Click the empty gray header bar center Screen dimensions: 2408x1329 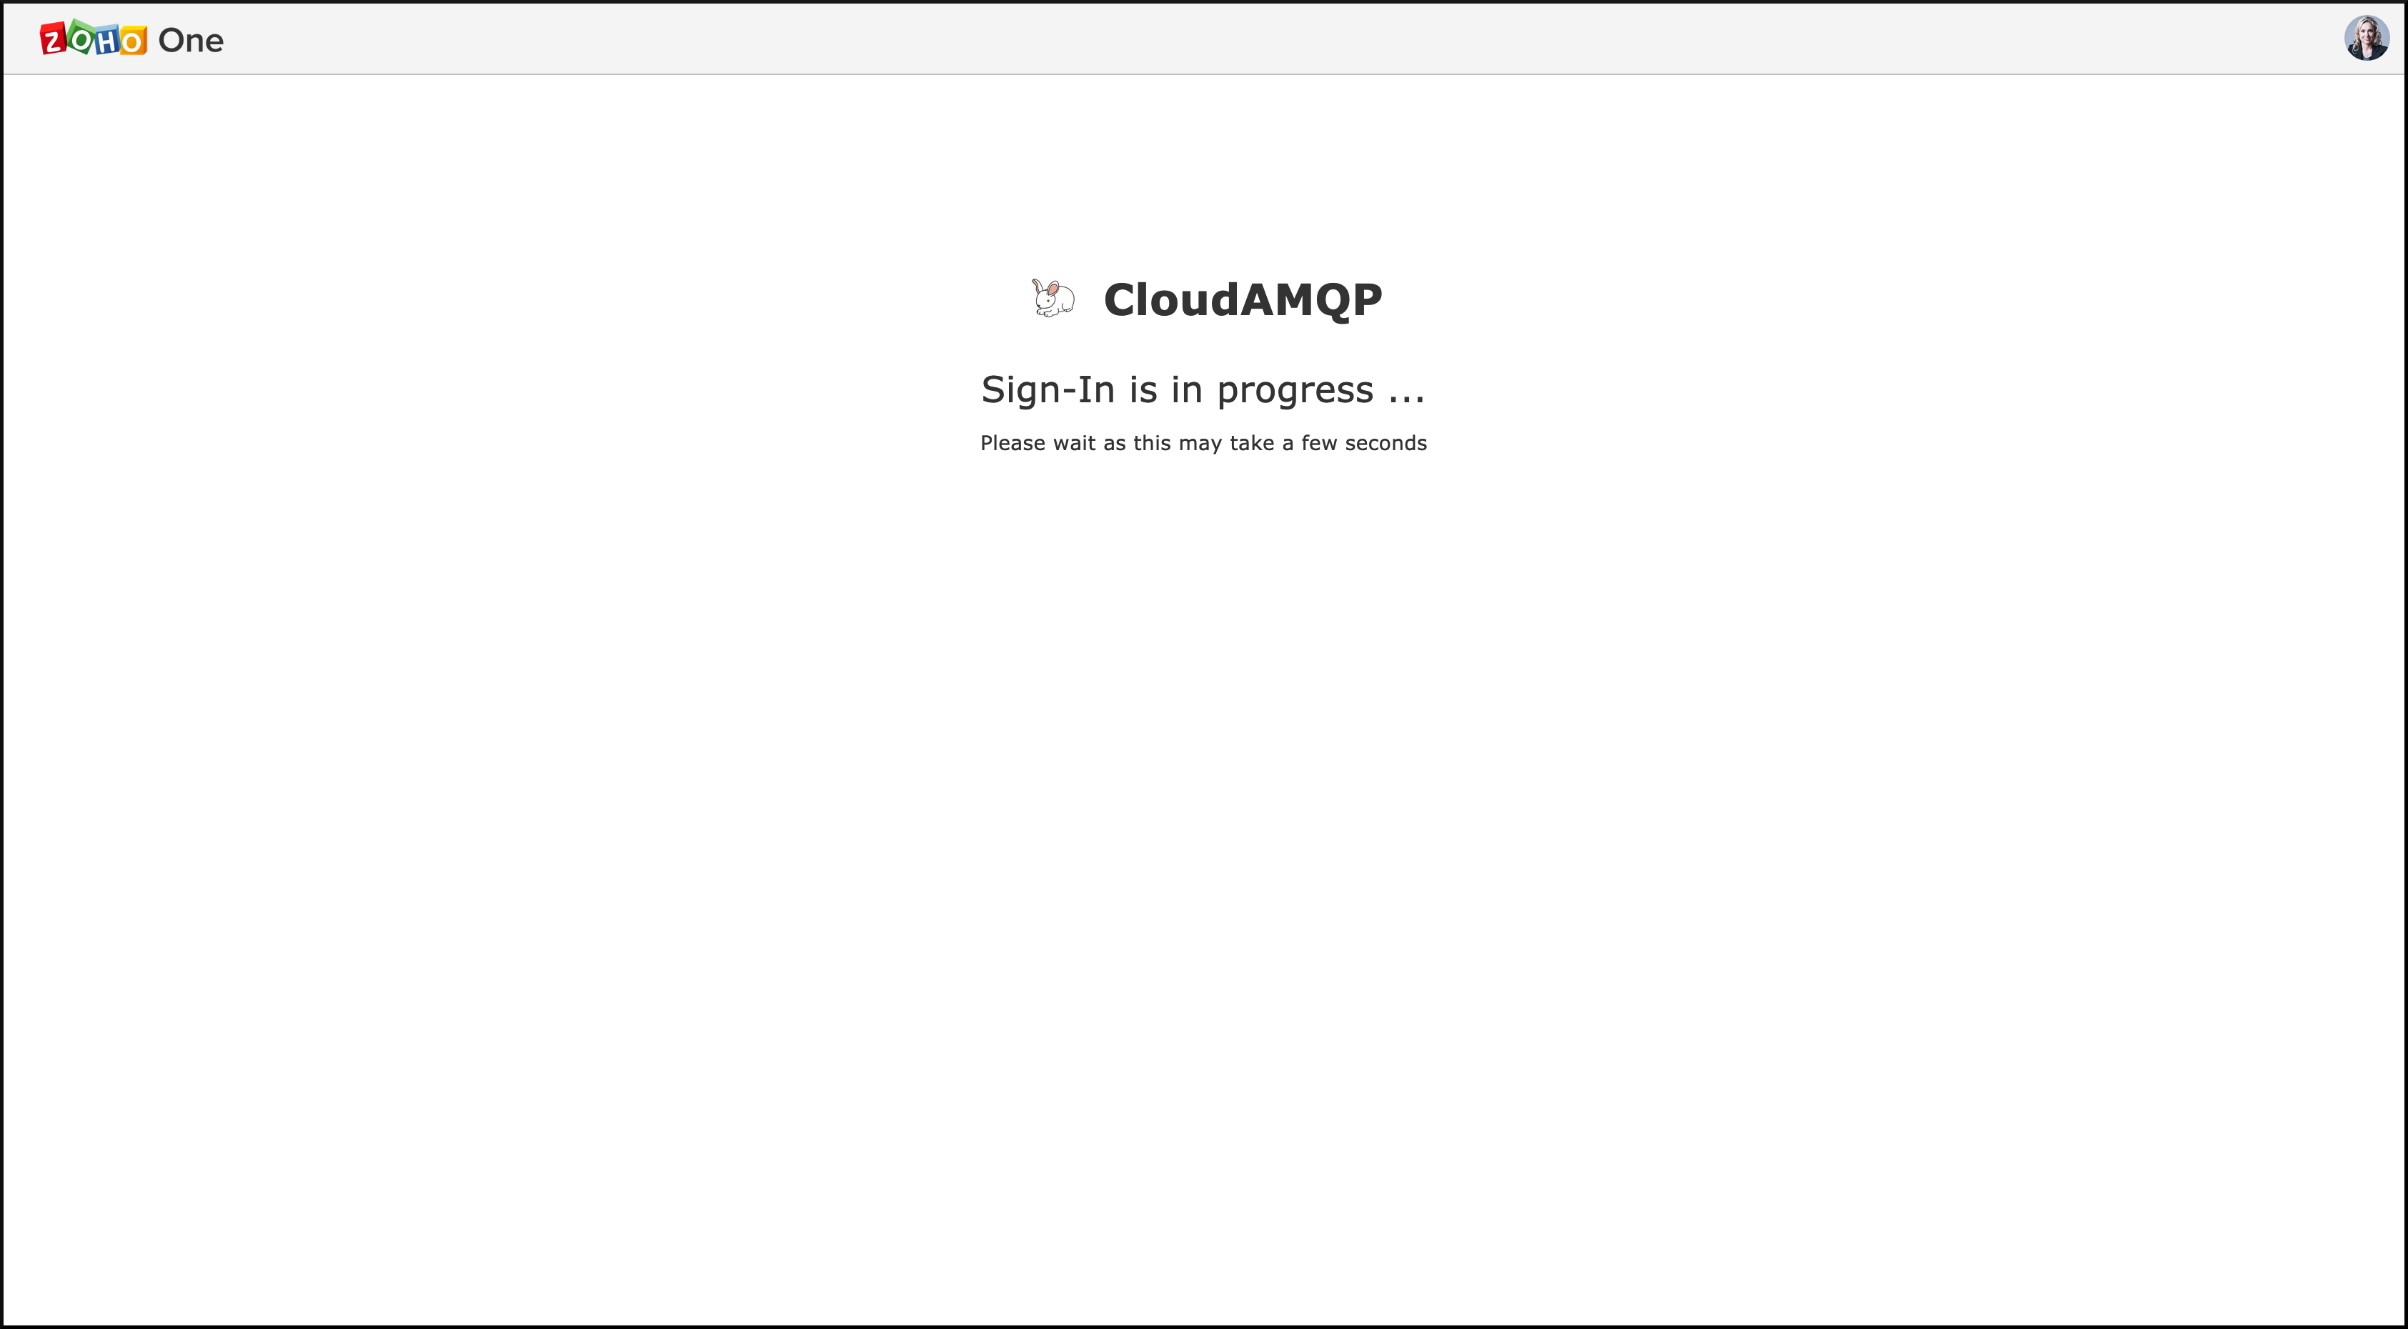click(1204, 39)
